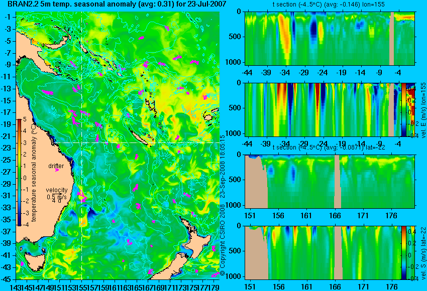The width and height of the screenshot is (427, 291).
Task: Click the vel. E (m/s) lon=155 color bar
Action: (x=403, y=109)
